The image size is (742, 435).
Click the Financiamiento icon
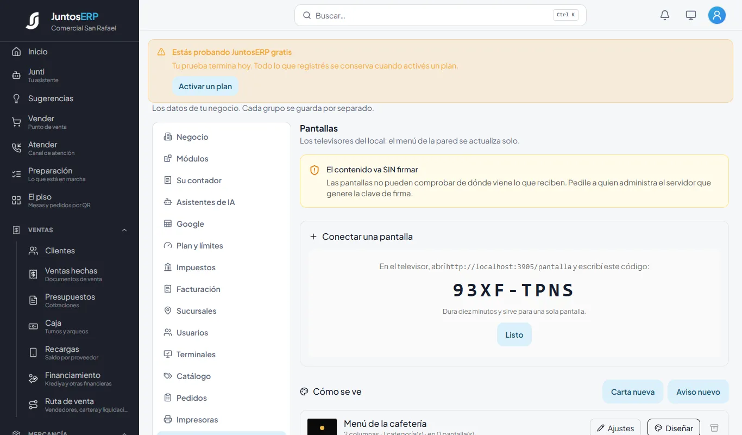[x=33, y=378]
